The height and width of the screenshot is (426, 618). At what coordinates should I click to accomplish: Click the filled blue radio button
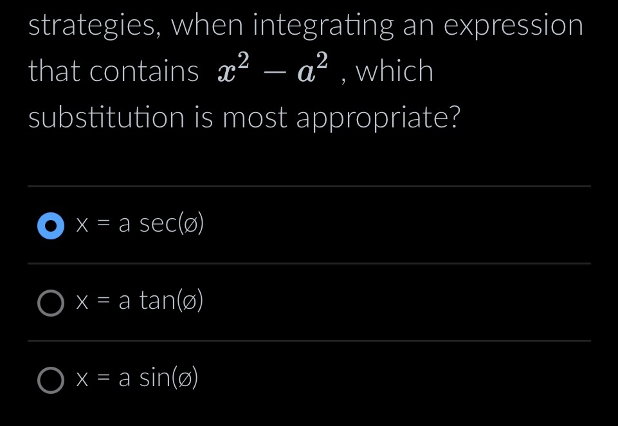point(50,226)
